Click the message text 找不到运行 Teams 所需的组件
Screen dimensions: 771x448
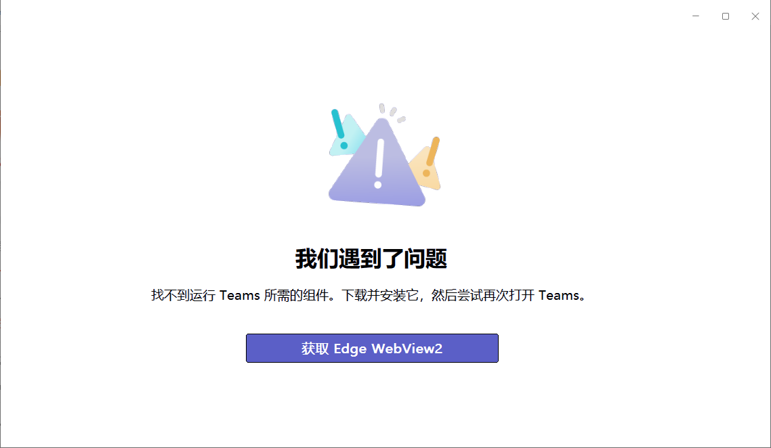coord(243,295)
